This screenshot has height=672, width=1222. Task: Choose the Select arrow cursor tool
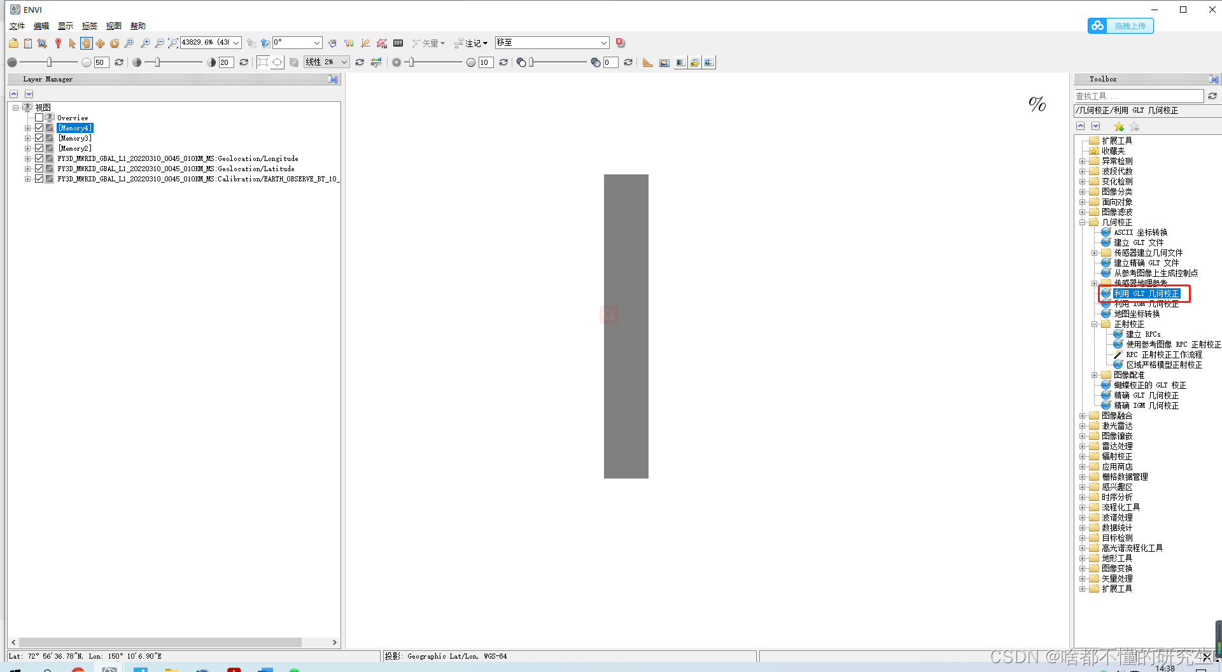72,43
